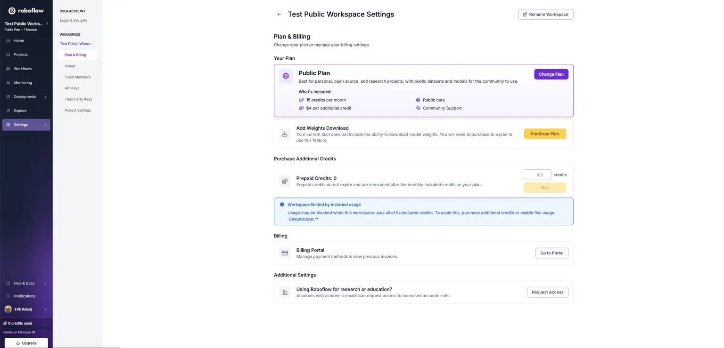The height and width of the screenshot is (348, 724).
Task: Click the icon beside $4 per credit
Action: pyautogui.click(x=301, y=108)
